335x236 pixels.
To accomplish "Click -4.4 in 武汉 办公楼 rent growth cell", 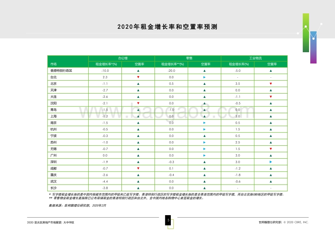I will click(x=105, y=181).
